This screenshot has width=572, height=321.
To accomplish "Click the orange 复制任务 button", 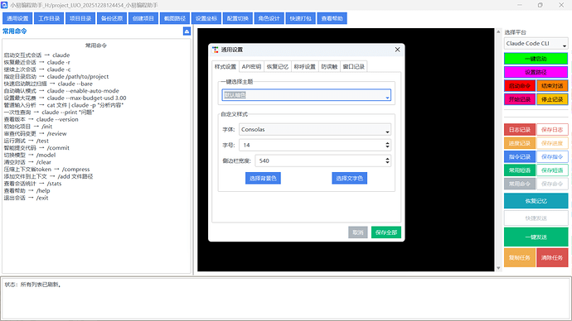I will pos(520,257).
